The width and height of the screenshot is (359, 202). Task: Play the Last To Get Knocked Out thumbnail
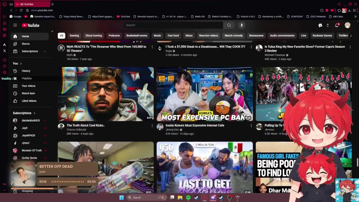205,168
